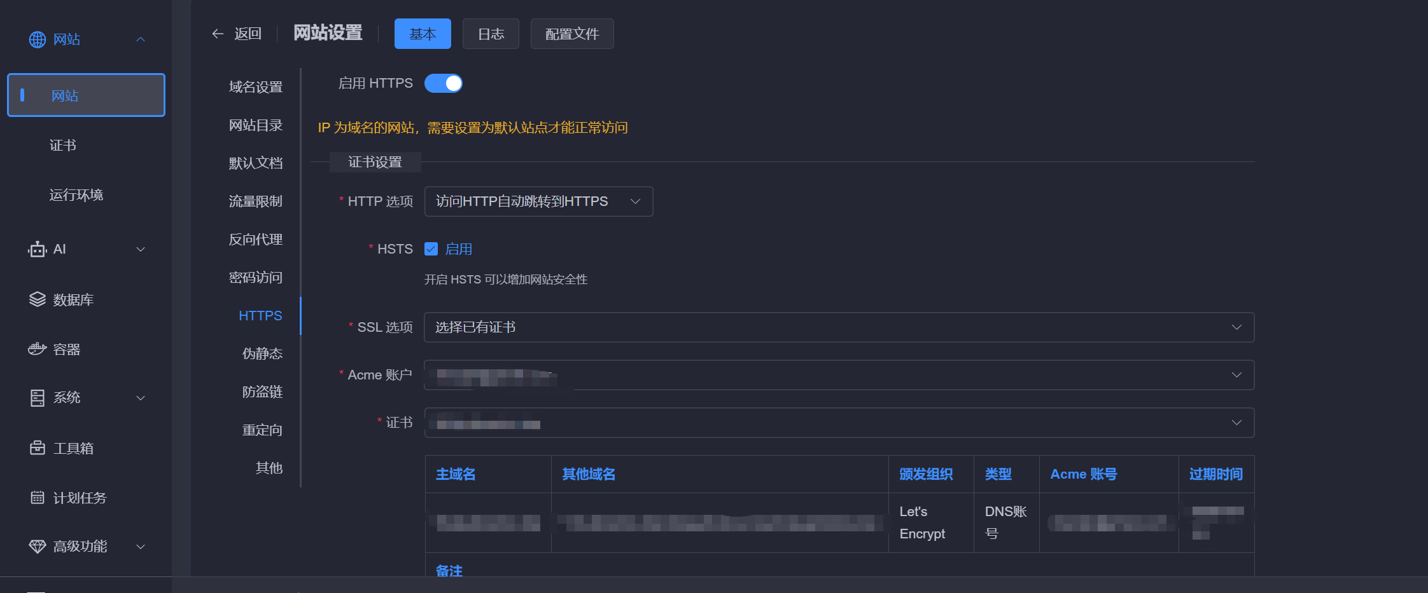Click the AI robot icon in sidebar
The image size is (1428, 593).
tap(38, 249)
